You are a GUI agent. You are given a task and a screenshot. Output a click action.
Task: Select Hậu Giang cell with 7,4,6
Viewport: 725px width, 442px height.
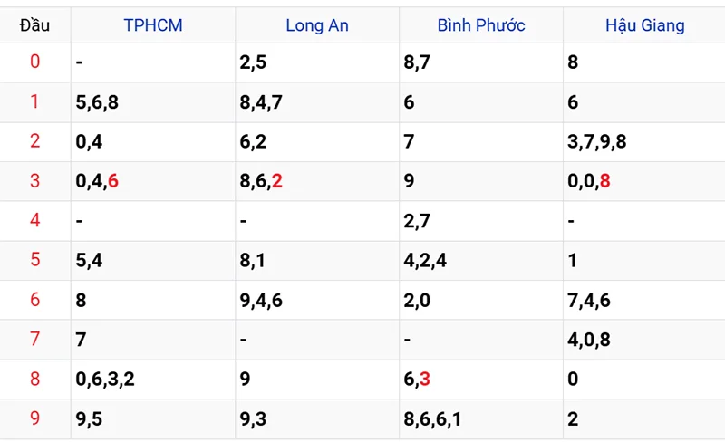pyautogui.click(x=589, y=301)
